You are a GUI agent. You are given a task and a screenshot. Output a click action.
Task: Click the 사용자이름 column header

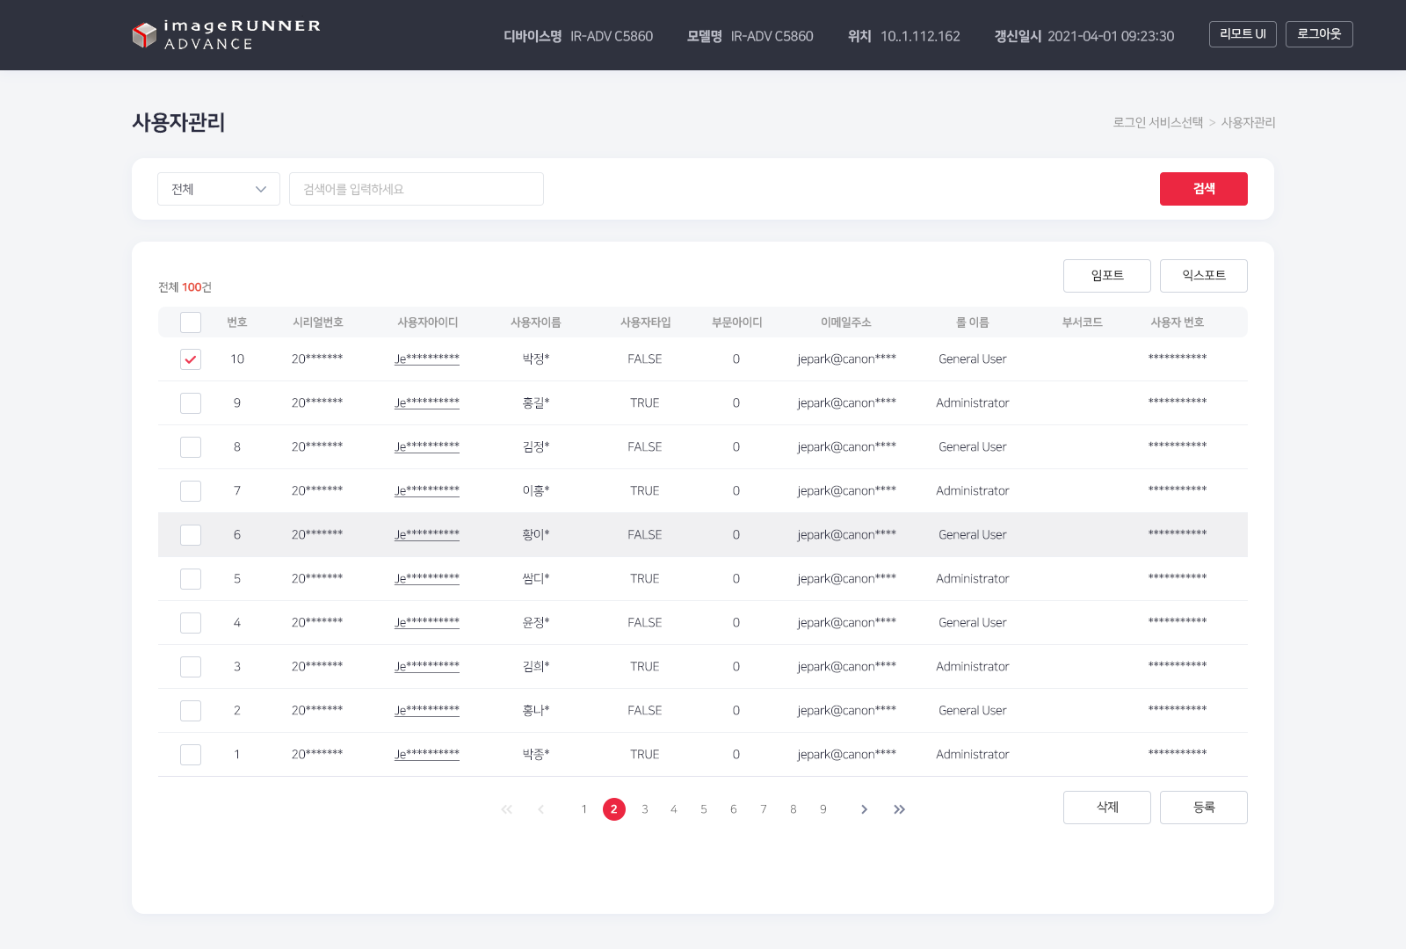pyautogui.click(x=536, y=322)
